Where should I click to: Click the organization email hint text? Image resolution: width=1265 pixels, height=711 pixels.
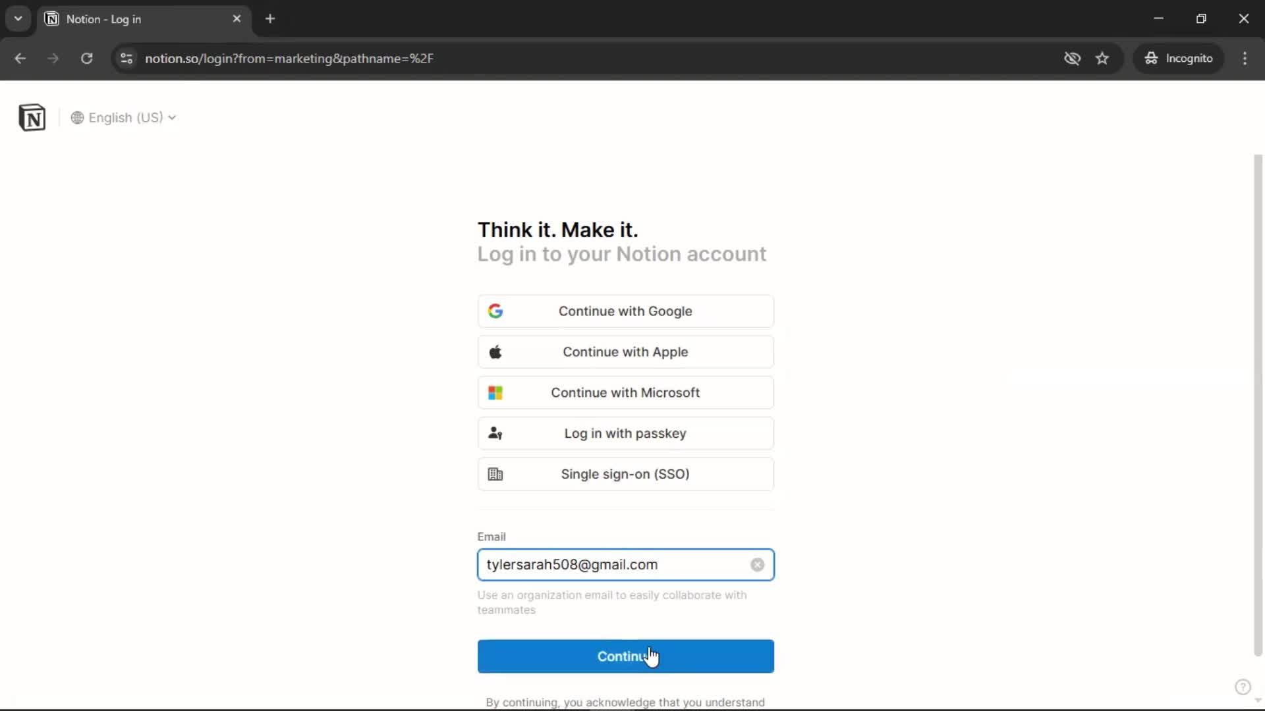[x=612, y=602]
